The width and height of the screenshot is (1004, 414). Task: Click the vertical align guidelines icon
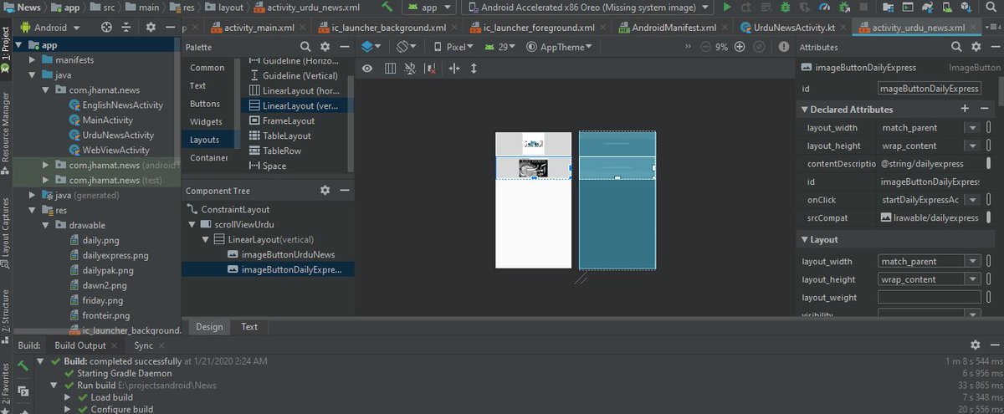[x=474, y=69]
